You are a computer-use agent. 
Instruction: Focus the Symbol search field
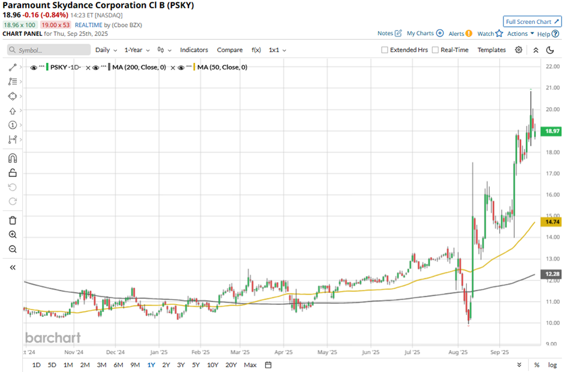(49, 50)
